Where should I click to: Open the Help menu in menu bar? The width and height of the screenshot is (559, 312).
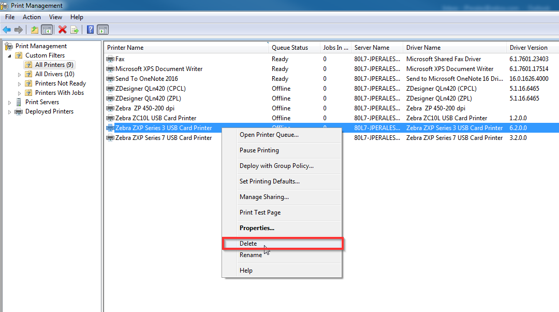(x=77, y=17)
